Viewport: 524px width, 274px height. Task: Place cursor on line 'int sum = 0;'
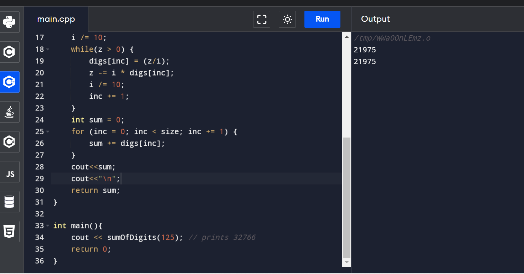tap(98, 120)
